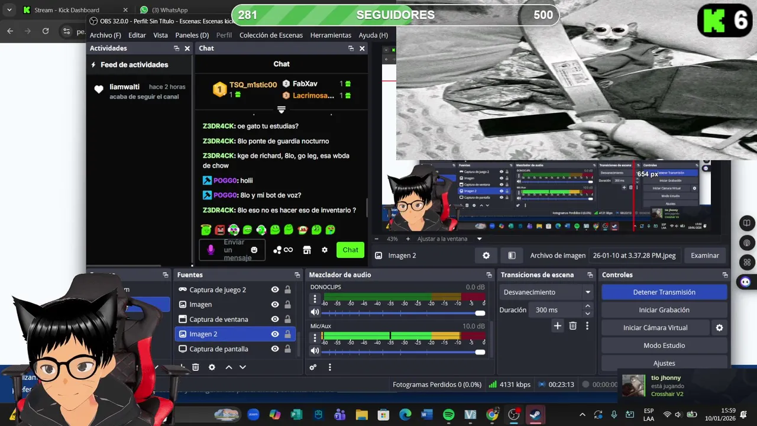Open the Desvanecimiento transition dropdown
The height and width of the screenshot is (426, 757).
point(546,292)
